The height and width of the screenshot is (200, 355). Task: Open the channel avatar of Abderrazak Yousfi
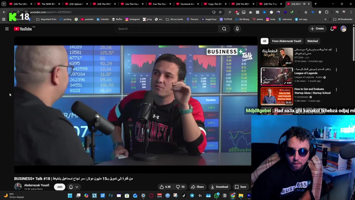[x=18, y=187]
